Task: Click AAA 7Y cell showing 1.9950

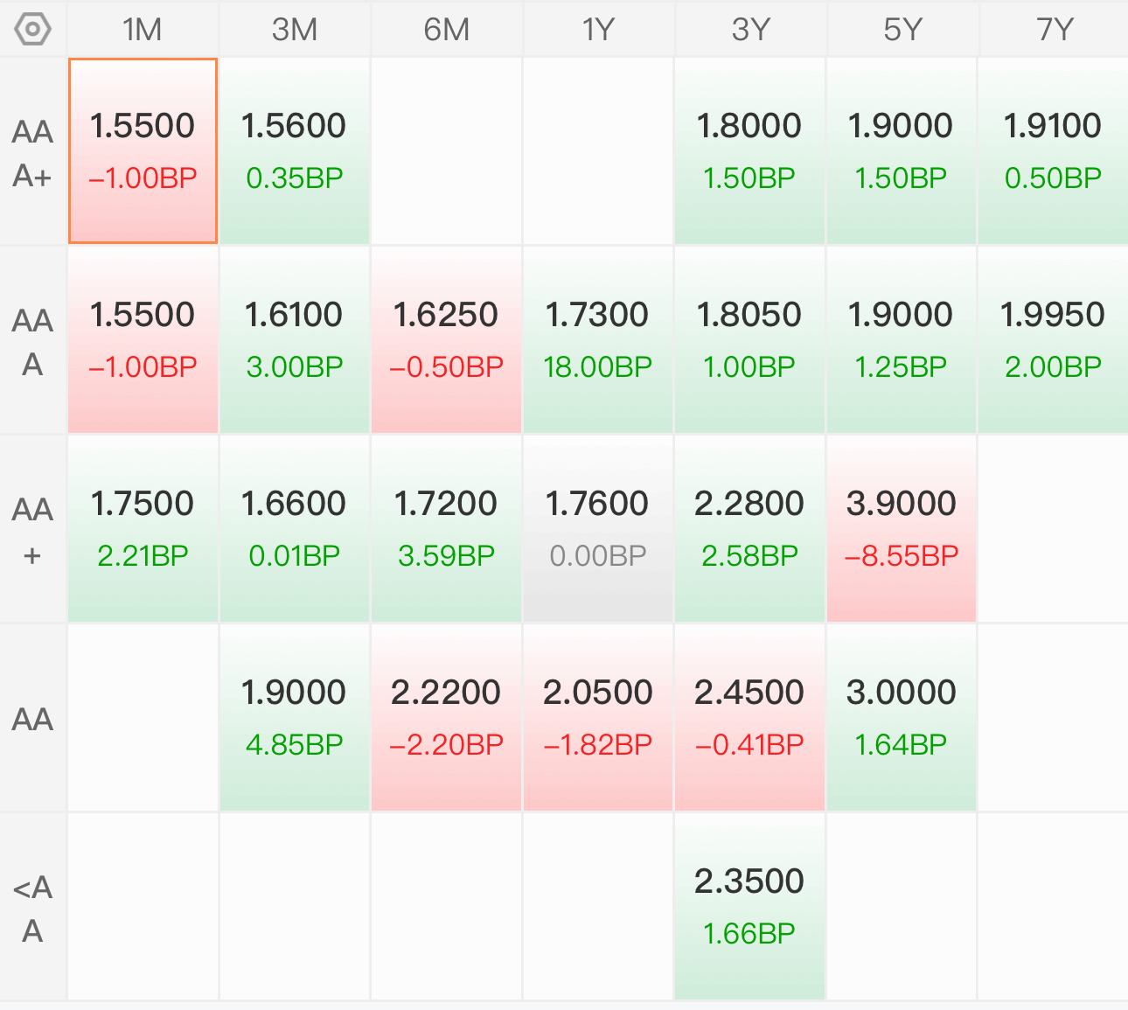Action: coord(1054,340)
